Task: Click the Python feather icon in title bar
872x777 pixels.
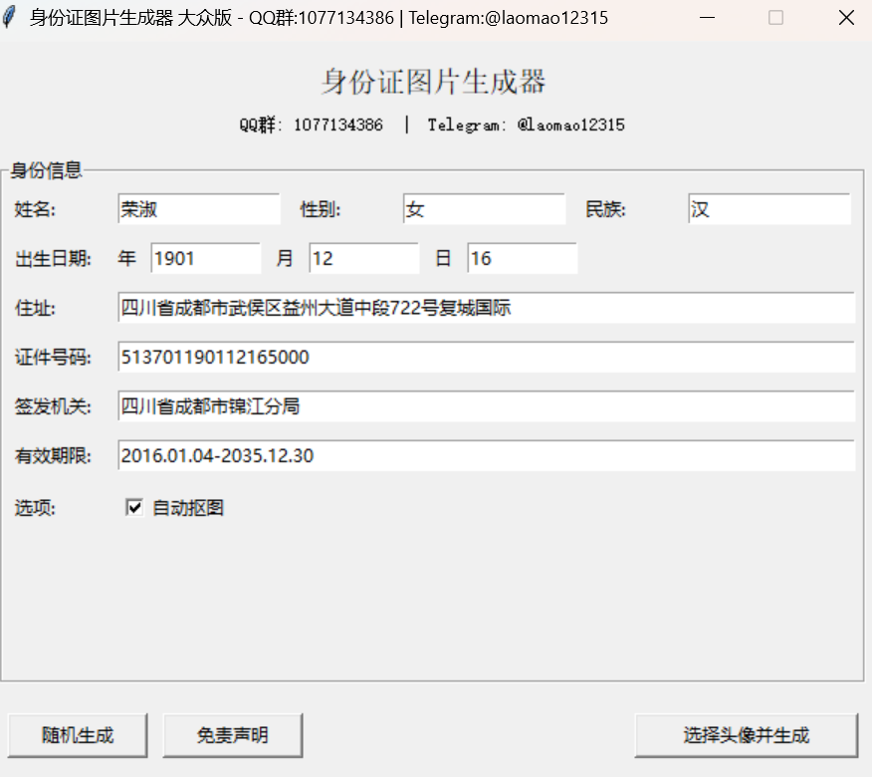Action: point(10,17)
